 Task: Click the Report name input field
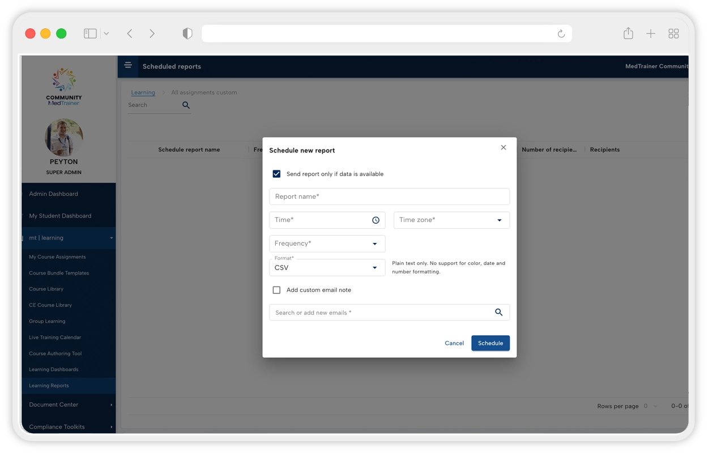pos(389,196)
